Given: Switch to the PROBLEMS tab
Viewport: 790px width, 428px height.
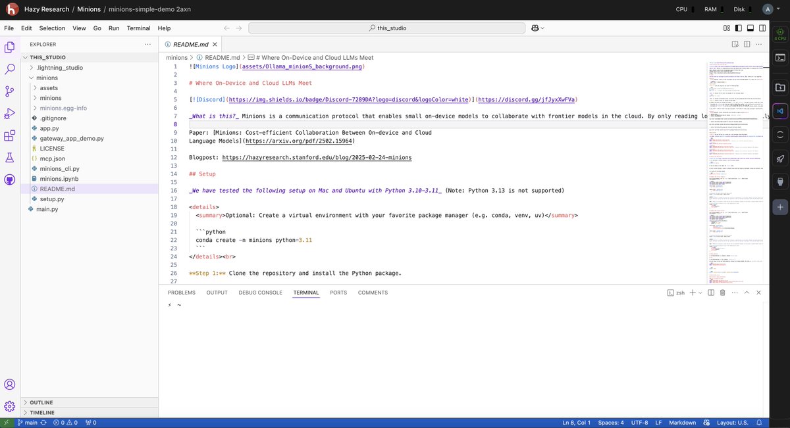Looking at the screenshot, I should click(x=181, y=293).
